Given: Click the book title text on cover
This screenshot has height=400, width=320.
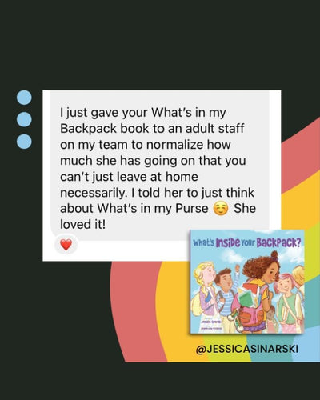Looking at the screenshot, I should point(247,242).
